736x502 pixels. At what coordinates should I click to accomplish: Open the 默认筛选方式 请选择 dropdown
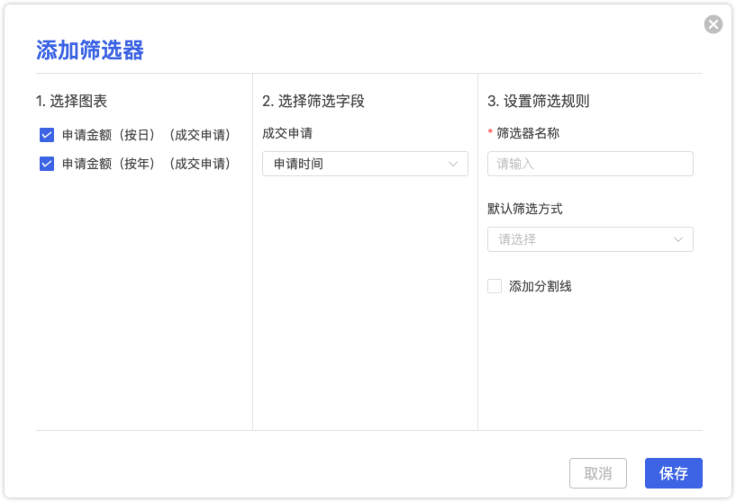click(x=581, y=239)
